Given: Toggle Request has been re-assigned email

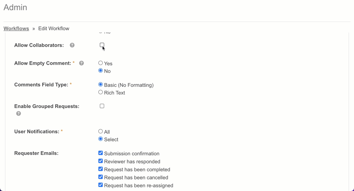Looking at the screenshot, I should (x=101, y=185).
